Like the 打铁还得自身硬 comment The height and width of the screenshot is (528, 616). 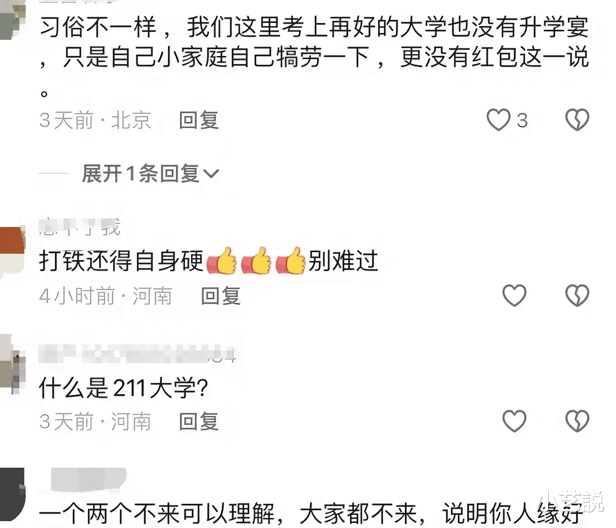click(x=514, y=295)
